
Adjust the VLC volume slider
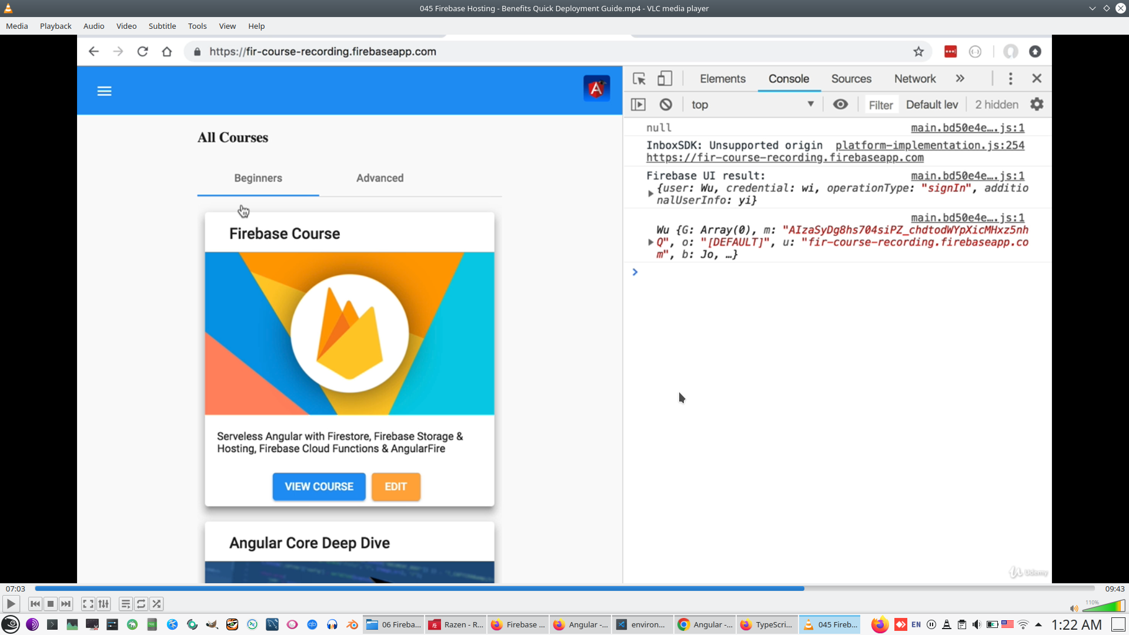tap(1104, 607)
